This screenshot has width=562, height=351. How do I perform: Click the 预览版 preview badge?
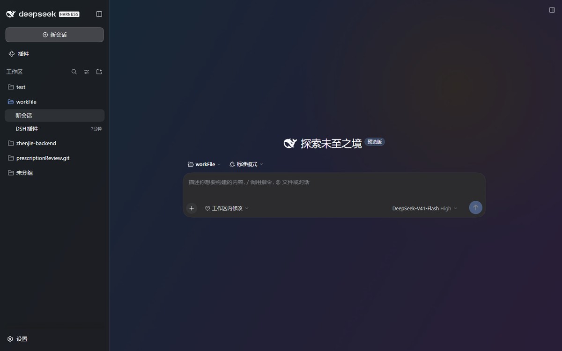375,142
